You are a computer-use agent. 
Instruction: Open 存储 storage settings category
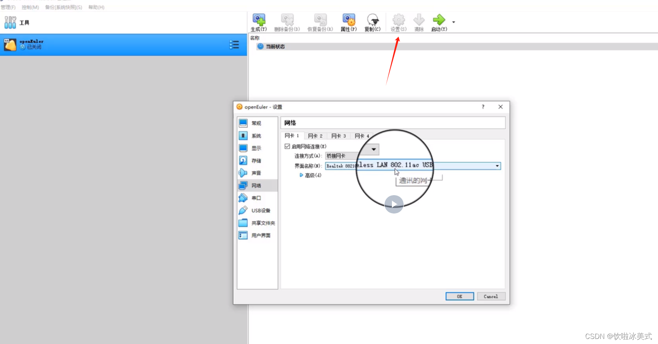(258, 161)
